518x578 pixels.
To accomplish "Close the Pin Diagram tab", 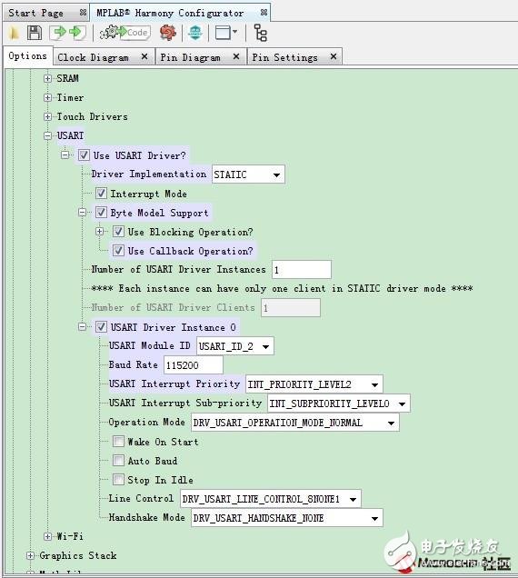I will click(236, 56).
